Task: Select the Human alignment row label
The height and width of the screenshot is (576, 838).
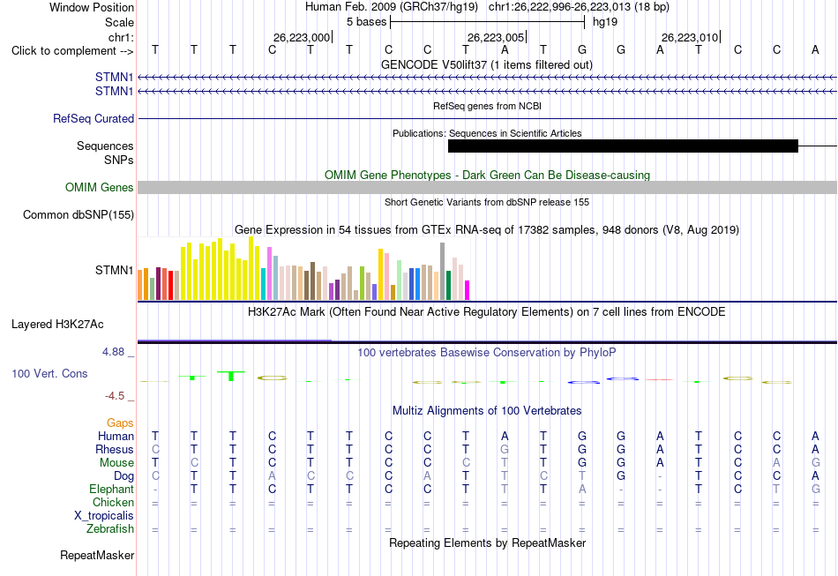Action: pyautogui.click(x=116, y=436)
